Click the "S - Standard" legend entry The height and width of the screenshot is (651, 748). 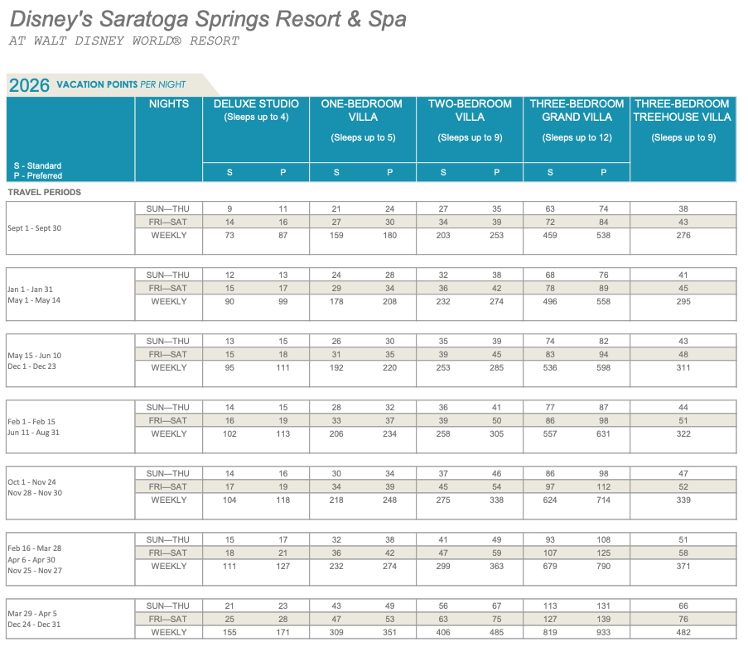tap(37, 165)
